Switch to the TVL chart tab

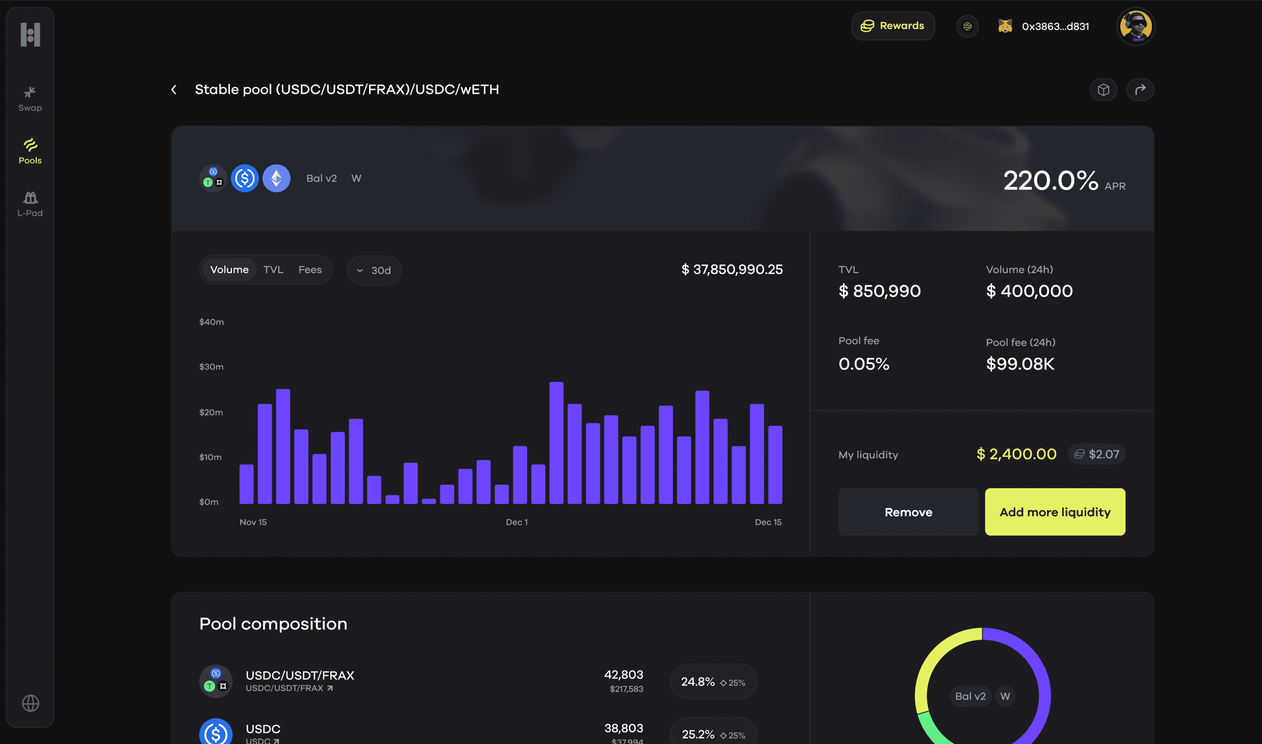click(273, 270)
